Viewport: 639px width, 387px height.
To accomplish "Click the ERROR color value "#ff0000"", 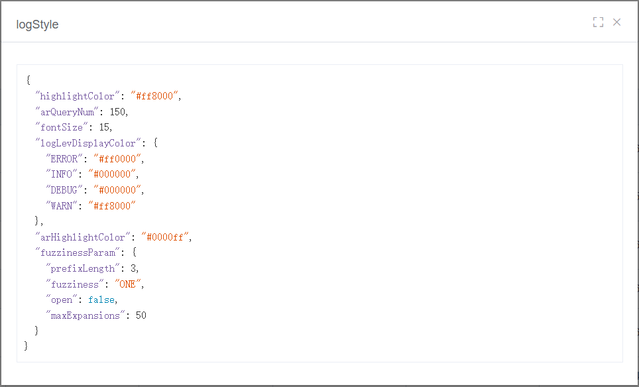I will coord(117,159).
